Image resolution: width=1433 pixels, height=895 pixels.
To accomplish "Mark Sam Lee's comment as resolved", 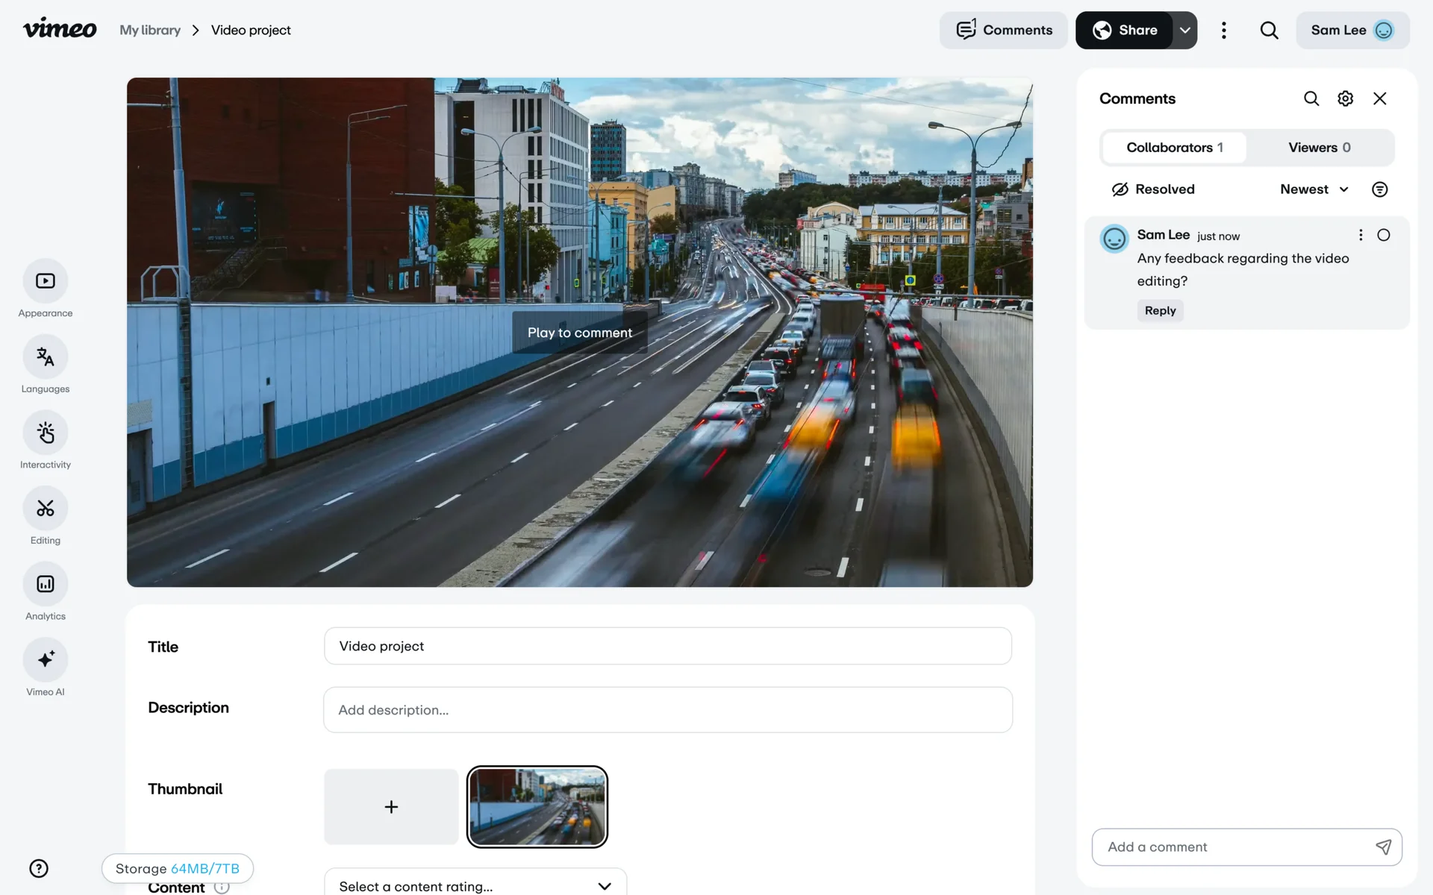I will (1383, 235).
